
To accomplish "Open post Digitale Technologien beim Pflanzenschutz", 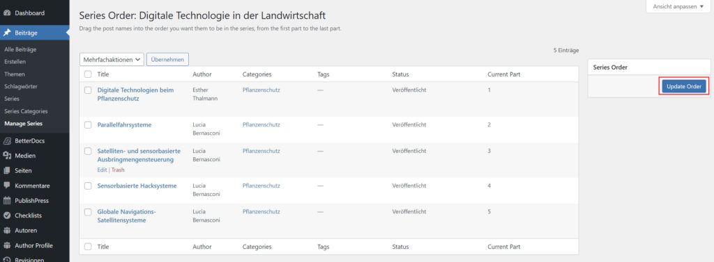I will pos(136,94).
